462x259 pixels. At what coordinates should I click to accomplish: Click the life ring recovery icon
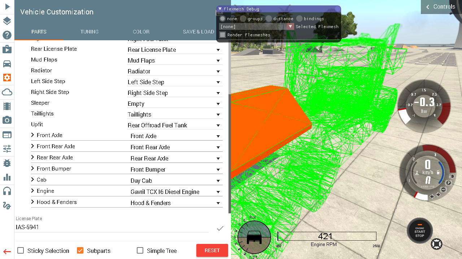tap(437, 244)
